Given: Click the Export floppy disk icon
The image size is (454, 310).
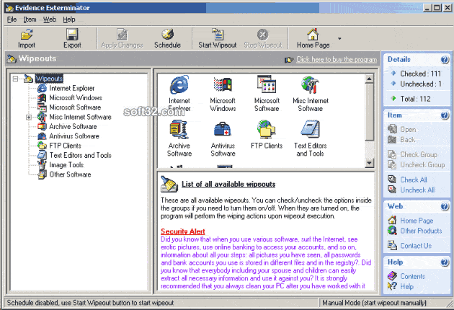Looking at the screenshot, I should 72,35.
